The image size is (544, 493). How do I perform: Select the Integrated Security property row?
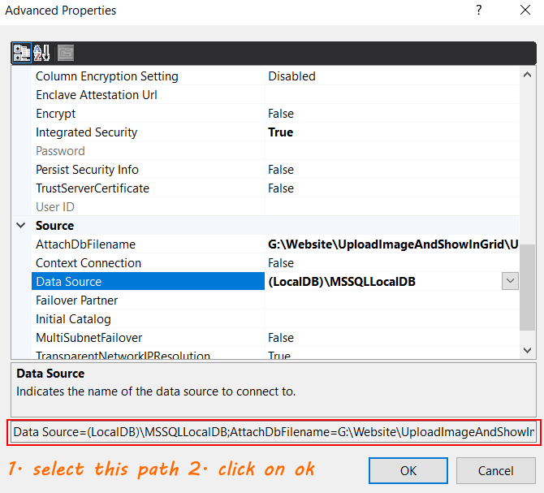87,132
